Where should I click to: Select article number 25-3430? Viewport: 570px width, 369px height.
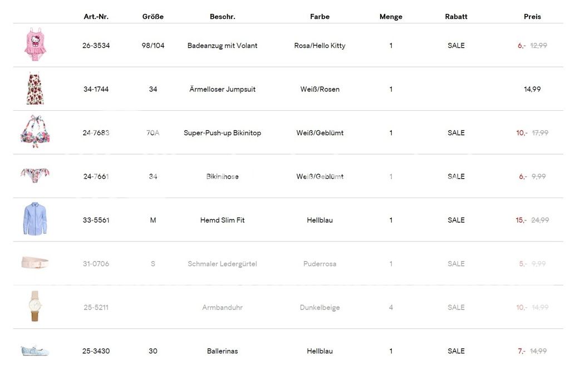(96, 351)
